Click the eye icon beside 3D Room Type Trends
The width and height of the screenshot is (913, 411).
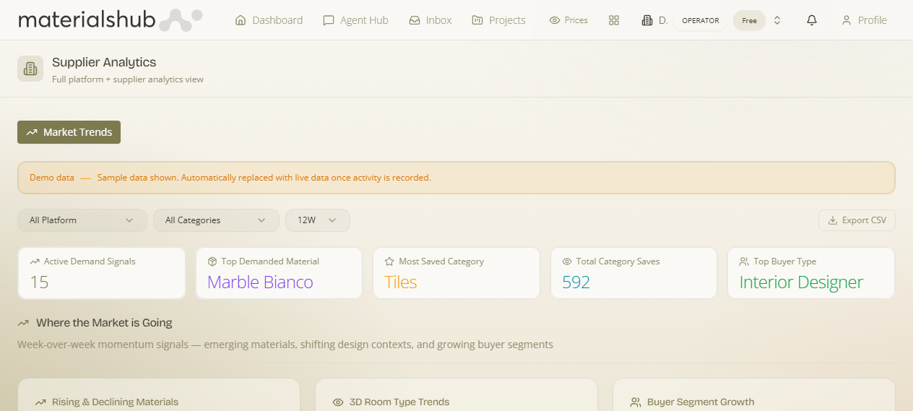(338, 402)
